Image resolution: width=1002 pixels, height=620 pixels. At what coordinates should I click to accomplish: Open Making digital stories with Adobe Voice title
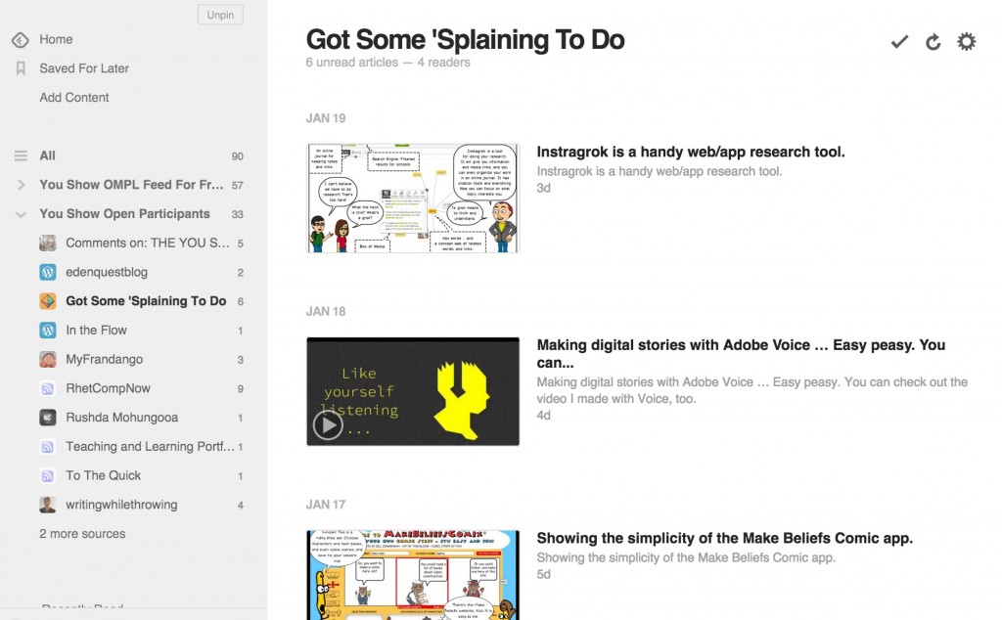click(x=742, y=354)
